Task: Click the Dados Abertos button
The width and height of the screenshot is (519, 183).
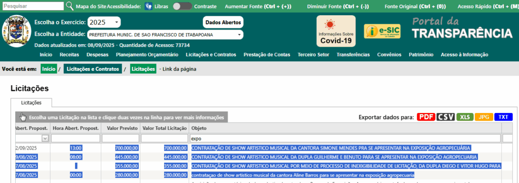Action: [x=223, y=22]
